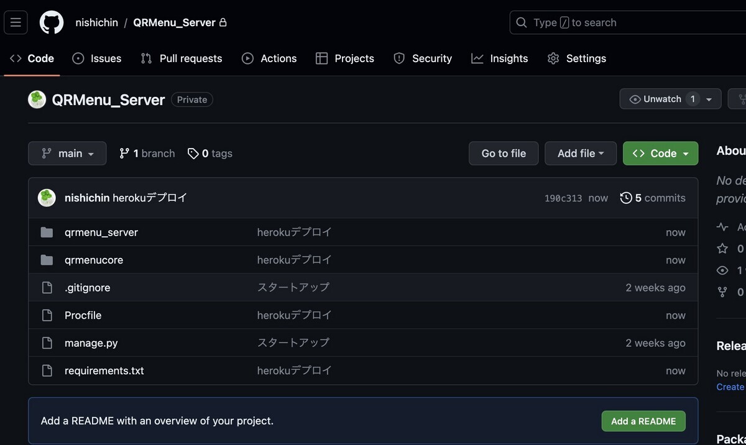Viewport: 746px width, 445px height.
Task: Open the qrmenucore folder
Action: [x=94, y=260]
